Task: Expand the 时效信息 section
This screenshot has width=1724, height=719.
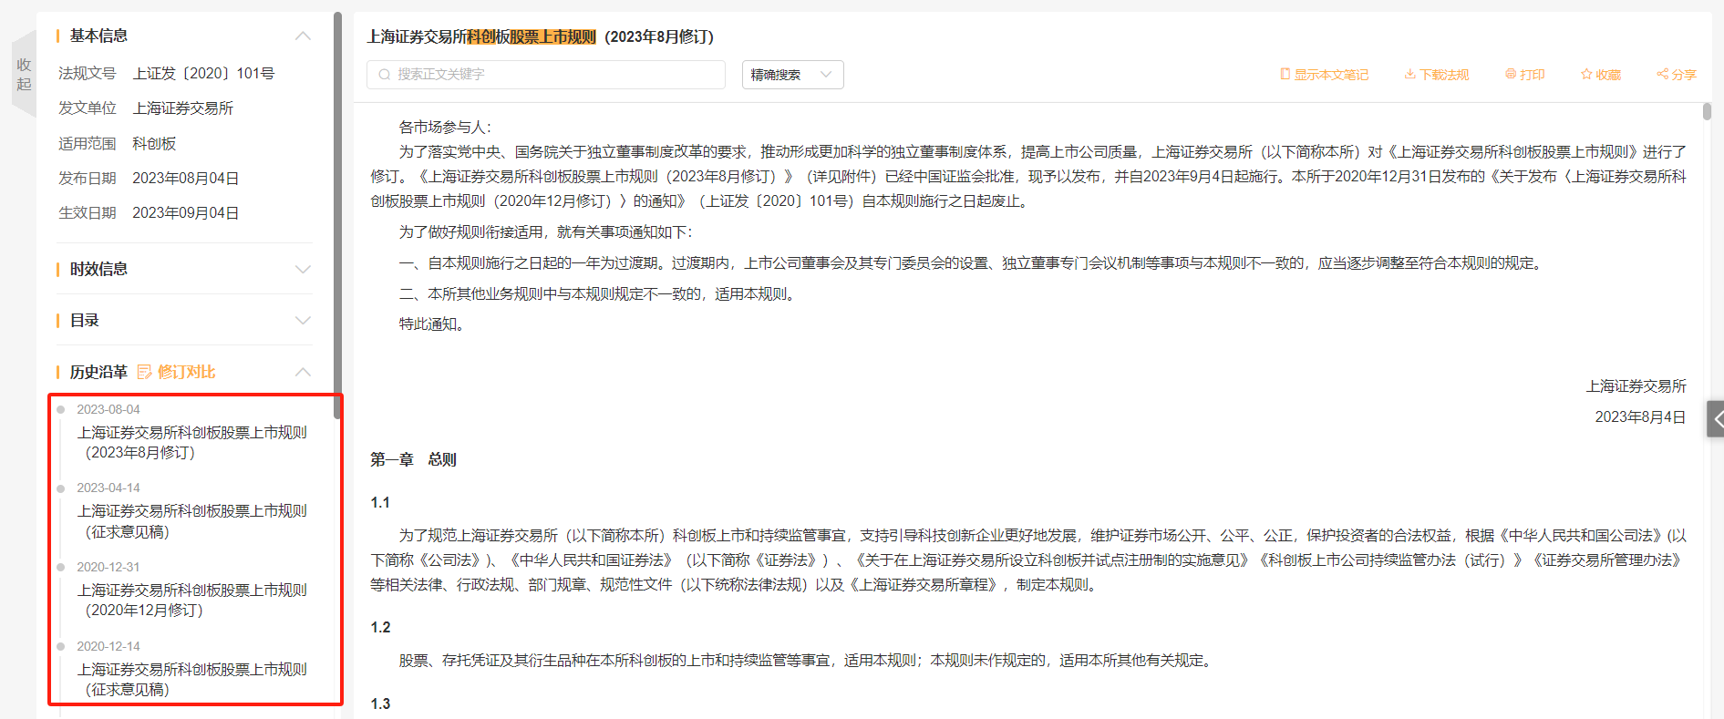Action: (x=304, y=270)
